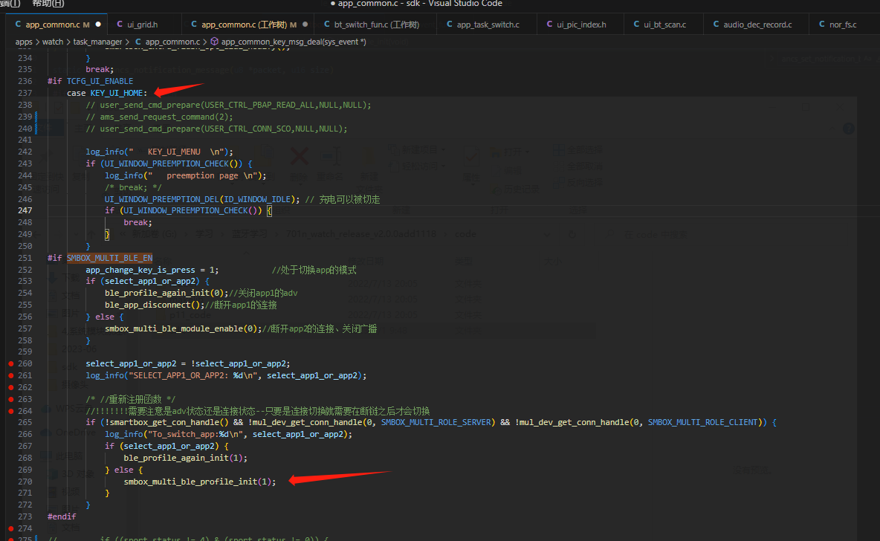This screenshot has width=880, height=541.
Task: Toggle the breakpoint at line 274
Action: [10, 528]
